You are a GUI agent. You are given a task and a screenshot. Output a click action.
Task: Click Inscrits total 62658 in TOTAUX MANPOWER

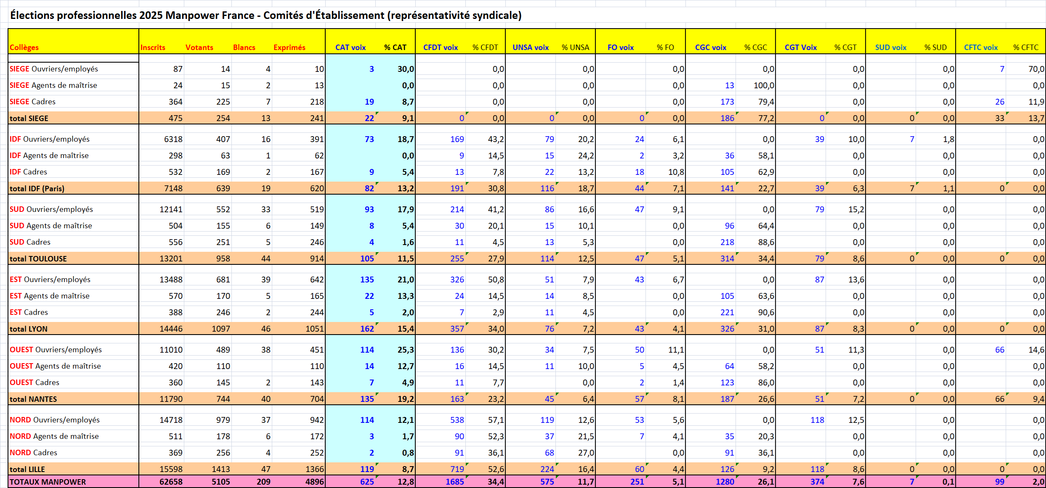(171, 482)
